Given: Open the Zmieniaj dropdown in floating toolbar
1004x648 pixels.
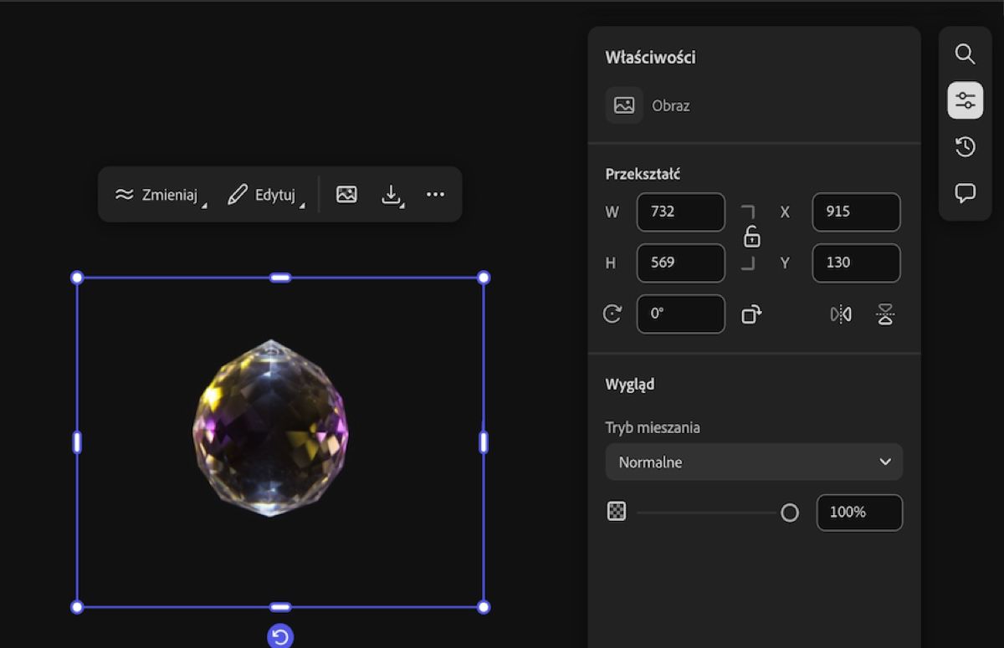Looking at the screenshot, I should 161,195.
